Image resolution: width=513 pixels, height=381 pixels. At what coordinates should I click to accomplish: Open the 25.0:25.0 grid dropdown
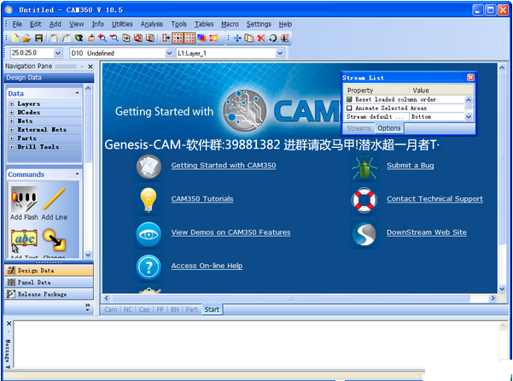tap(58, 53)
